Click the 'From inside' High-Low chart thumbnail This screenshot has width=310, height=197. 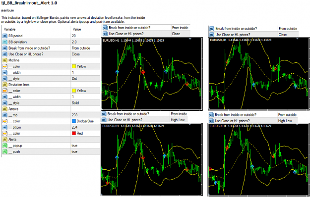point(152,159)
